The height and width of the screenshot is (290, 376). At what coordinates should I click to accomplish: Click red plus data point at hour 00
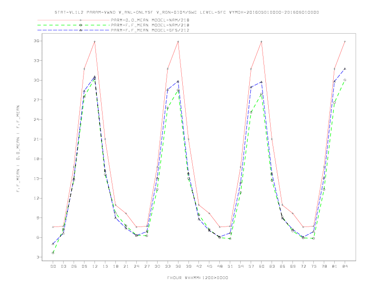pos(53,227)
